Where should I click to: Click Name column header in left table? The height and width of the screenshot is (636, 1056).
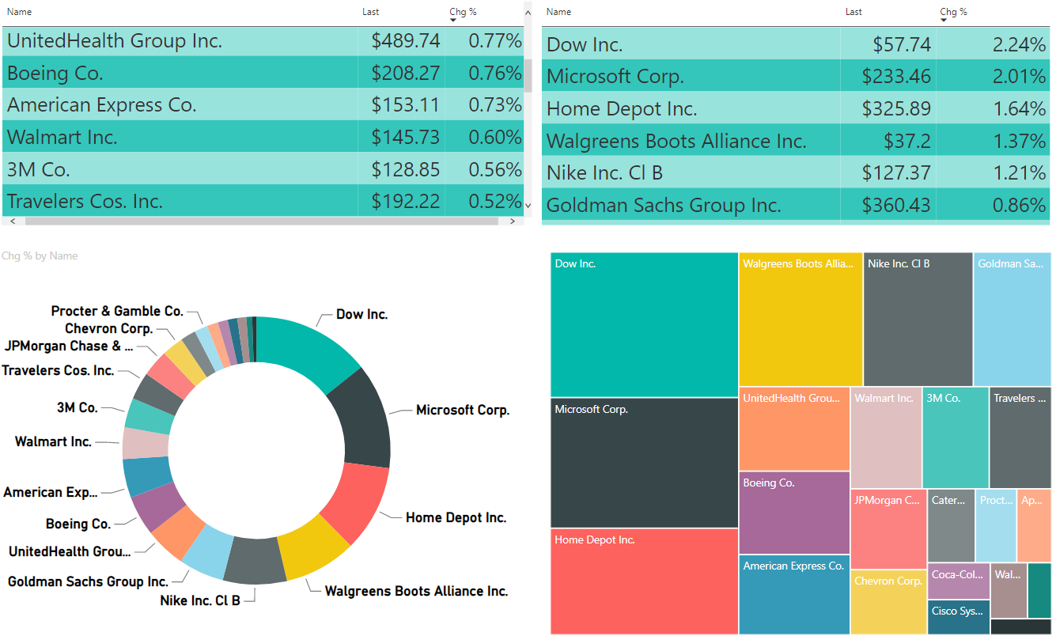click(19, 12)
